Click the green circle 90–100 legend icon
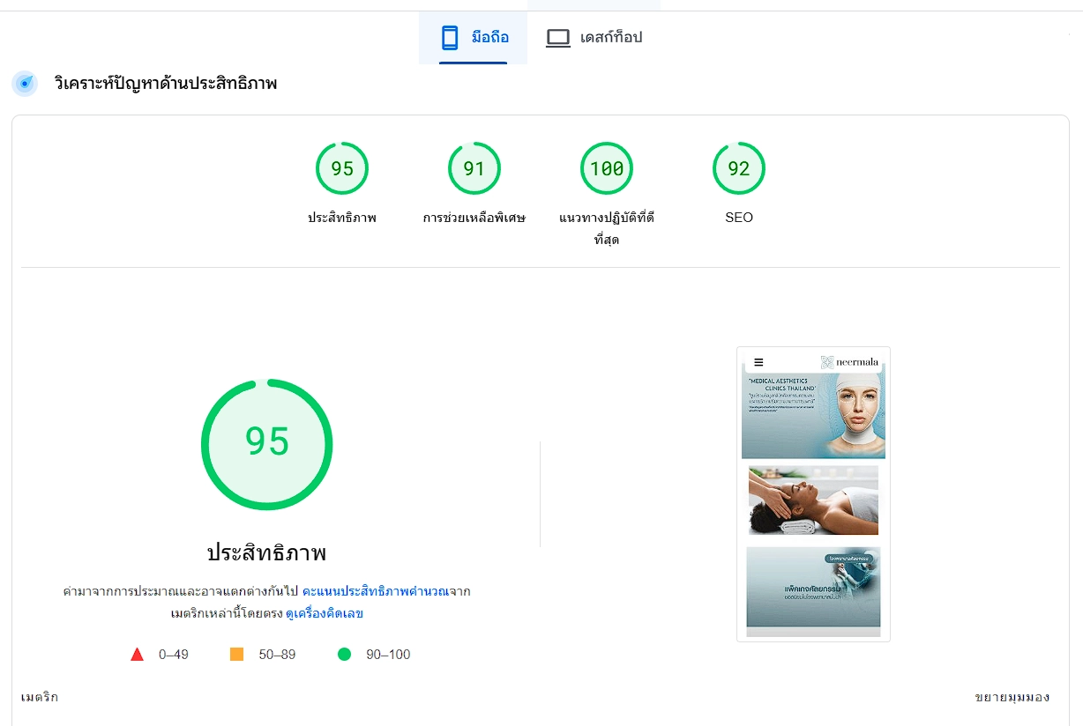 coord(344,655)
